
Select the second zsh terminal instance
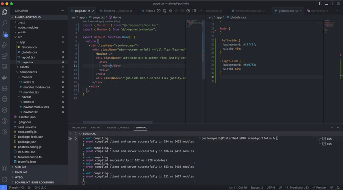pos(327,144)
